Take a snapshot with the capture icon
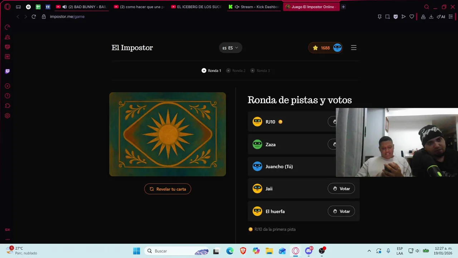 [x=388, y=16]
